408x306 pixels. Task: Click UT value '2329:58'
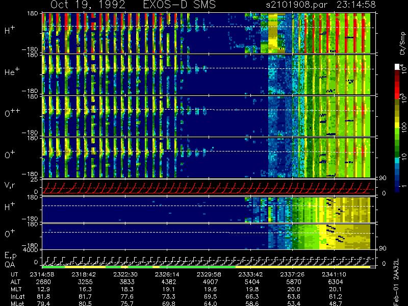coord(209,274)
